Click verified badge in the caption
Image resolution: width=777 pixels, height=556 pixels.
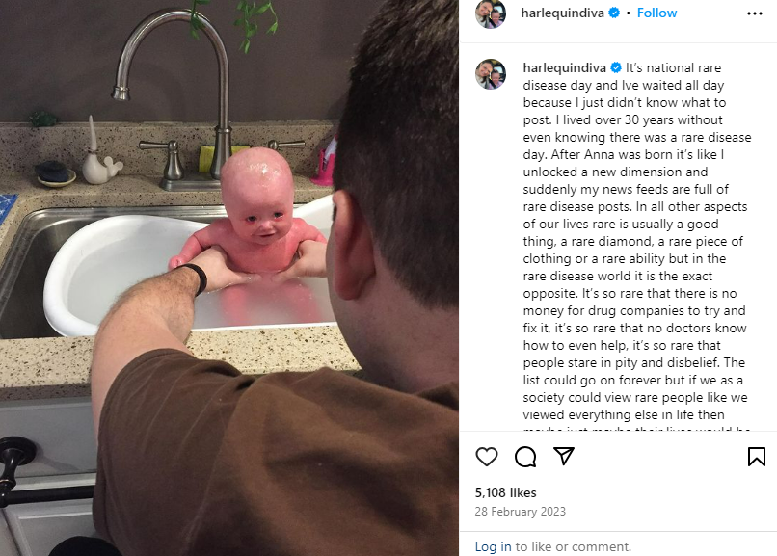(616, 67)
